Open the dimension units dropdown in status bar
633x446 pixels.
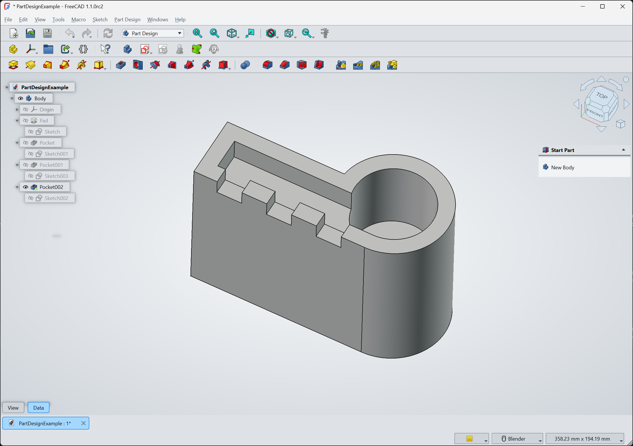click(x=585, y=439)
